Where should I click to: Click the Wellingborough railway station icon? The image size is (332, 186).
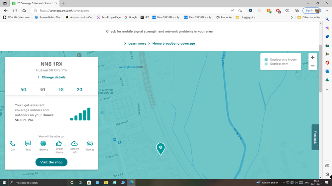[x=142, y=67]
